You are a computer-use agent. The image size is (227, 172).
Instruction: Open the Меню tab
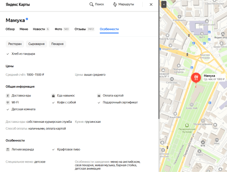24,29
